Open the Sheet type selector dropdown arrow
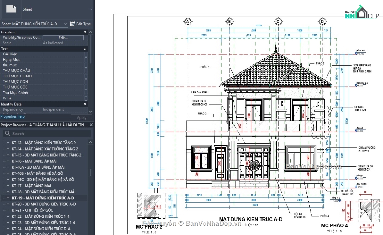 click(91, 9)
